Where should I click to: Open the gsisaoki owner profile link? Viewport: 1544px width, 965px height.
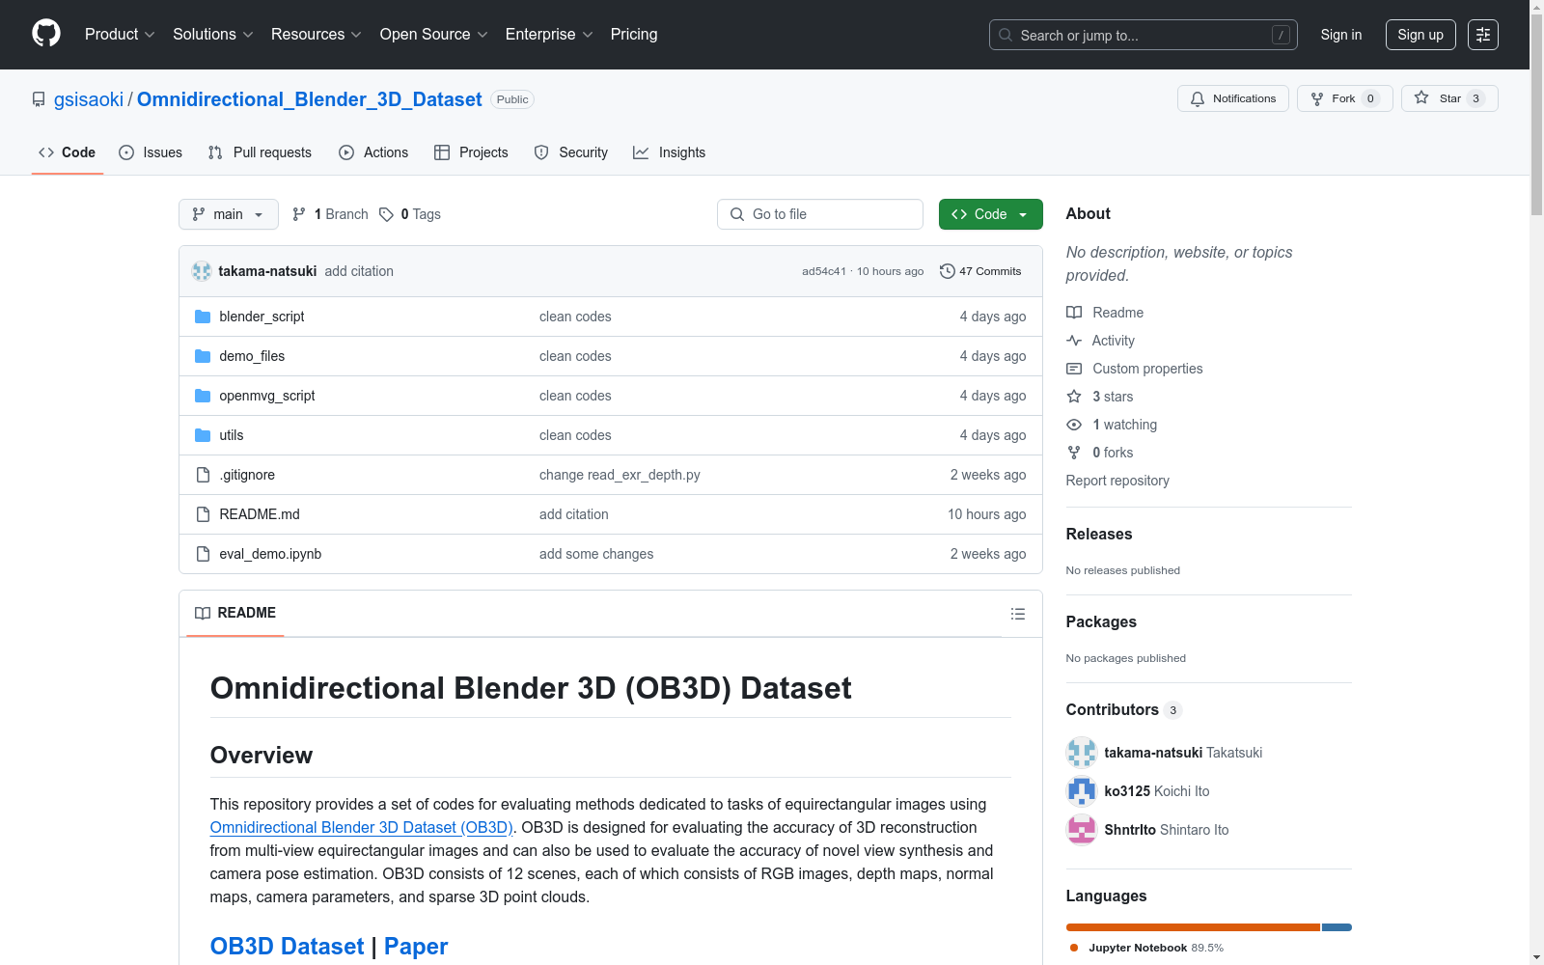(x=89, y=99)
